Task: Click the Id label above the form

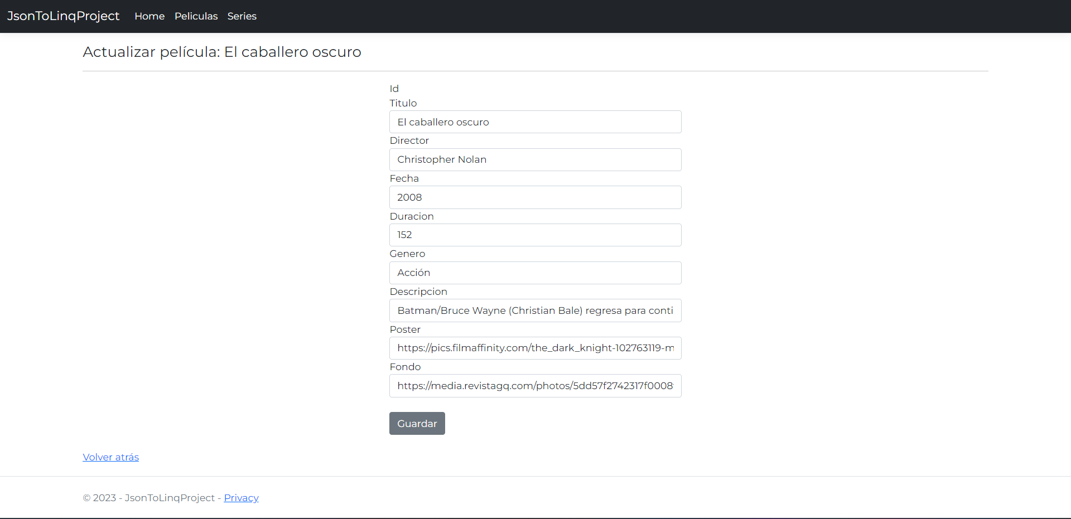Action: point(394,89)
